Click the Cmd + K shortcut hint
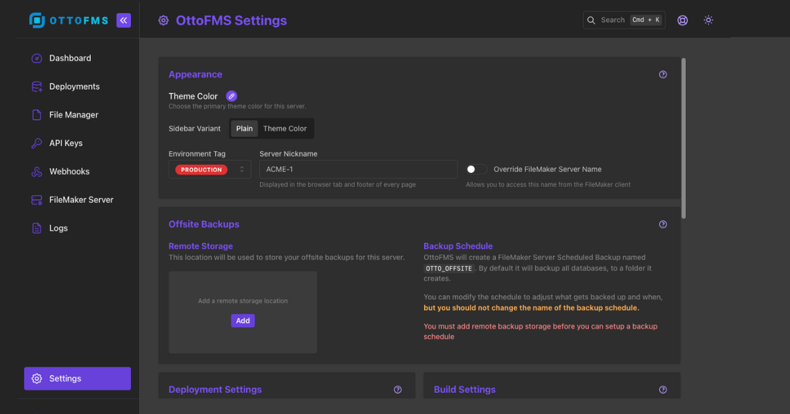This screenshot has width=790, height=414. tap(646, 20)
